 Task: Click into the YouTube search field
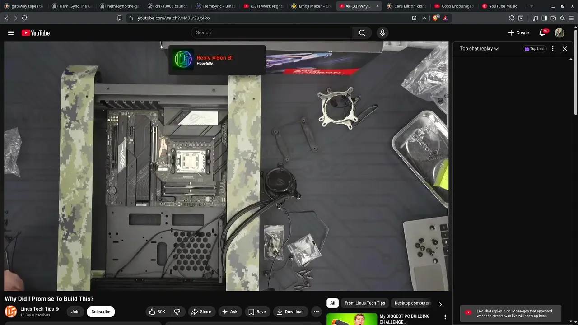click(x=272, y=32)
